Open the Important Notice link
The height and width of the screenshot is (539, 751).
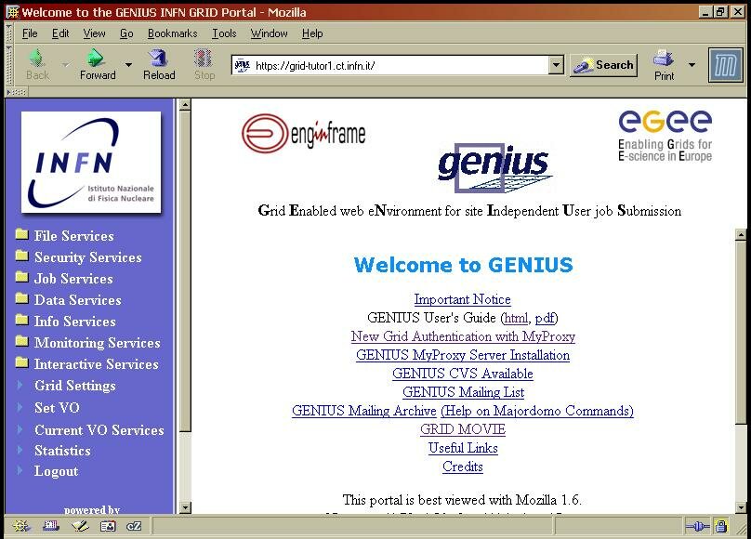462,299
